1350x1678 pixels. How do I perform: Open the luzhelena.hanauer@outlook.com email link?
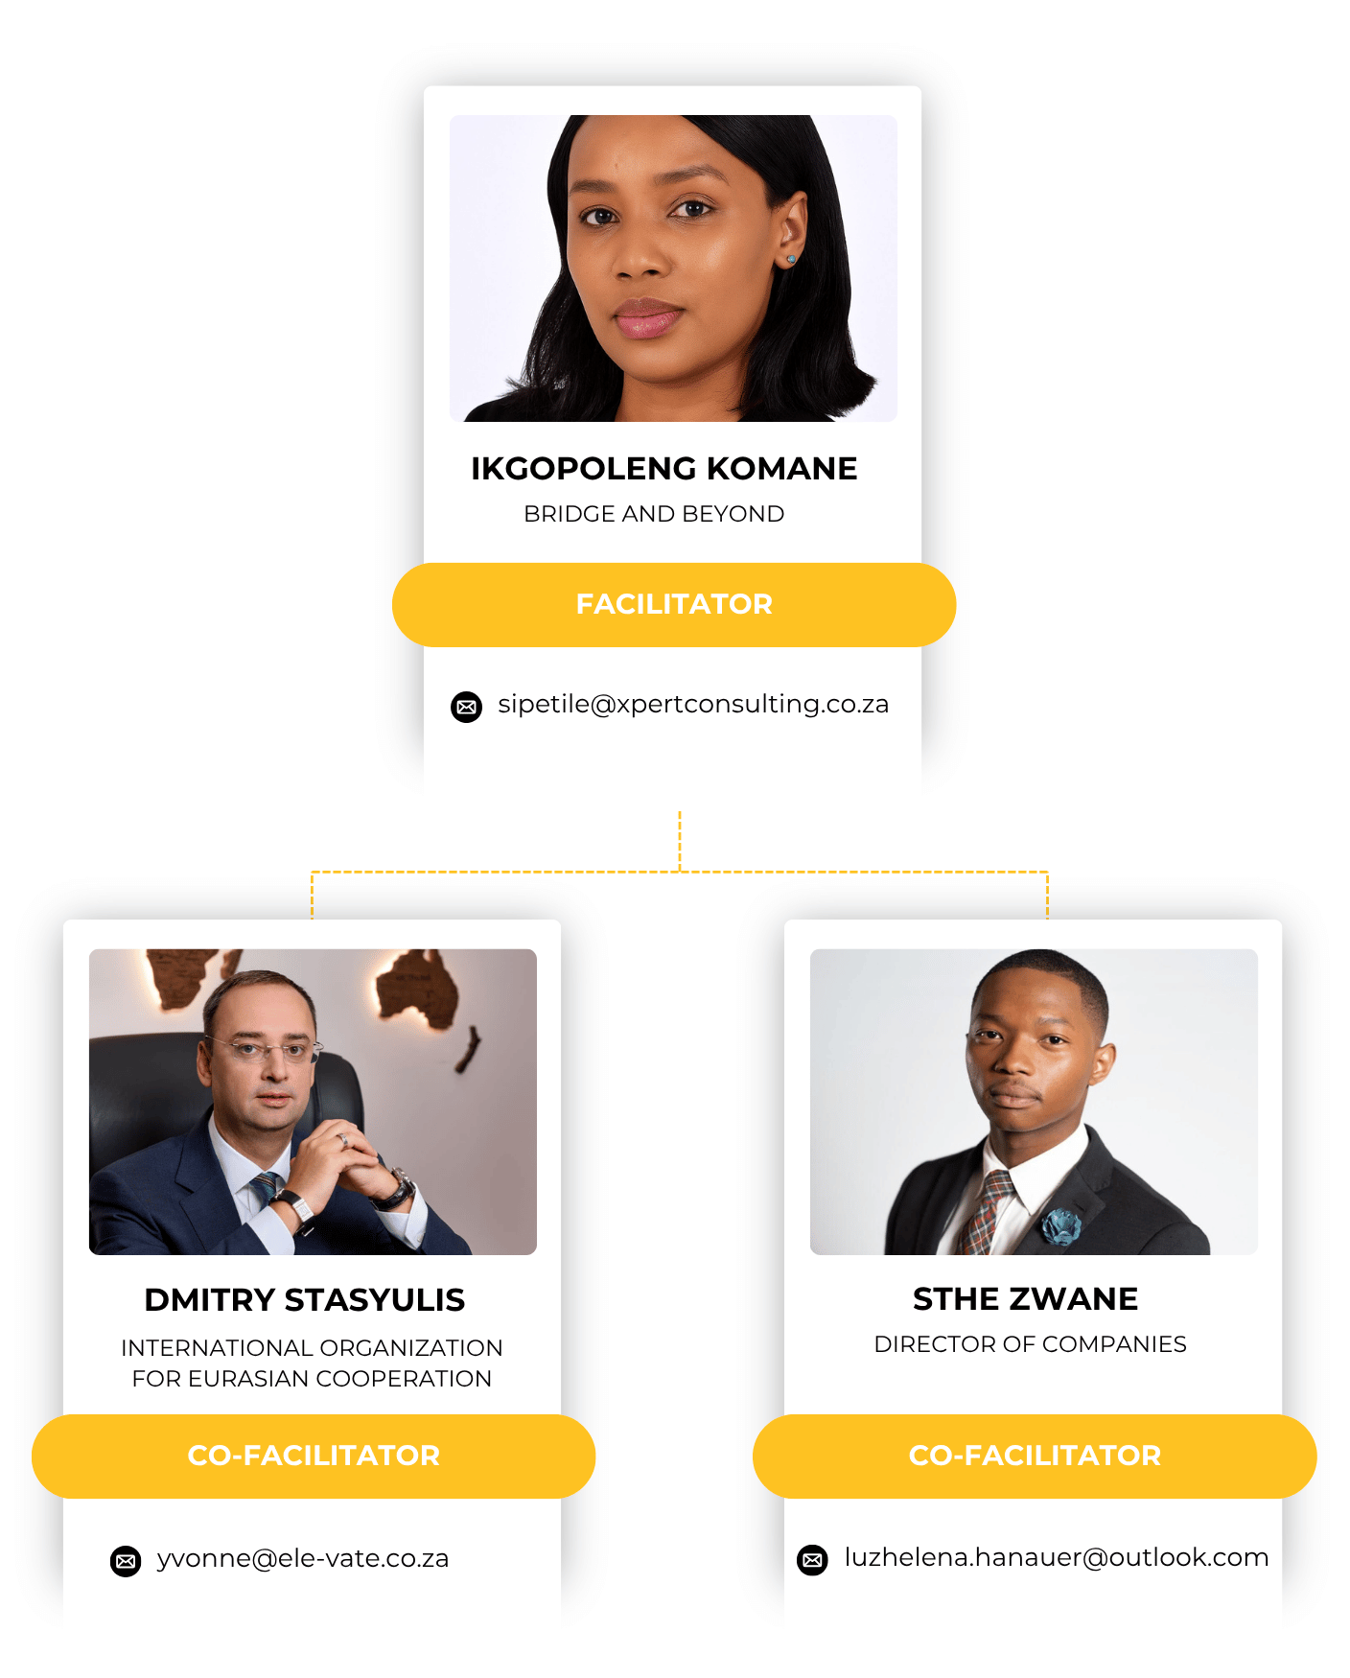coord(1057,1558)
